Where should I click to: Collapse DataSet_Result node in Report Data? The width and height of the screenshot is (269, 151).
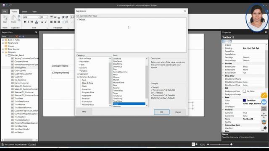tap(6, 55)
